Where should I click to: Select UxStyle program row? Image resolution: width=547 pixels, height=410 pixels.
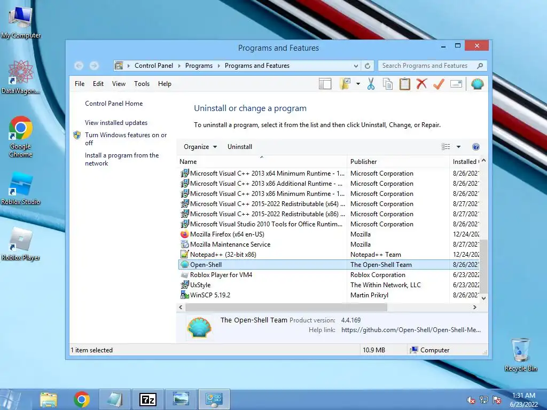[x=329, y=285]
